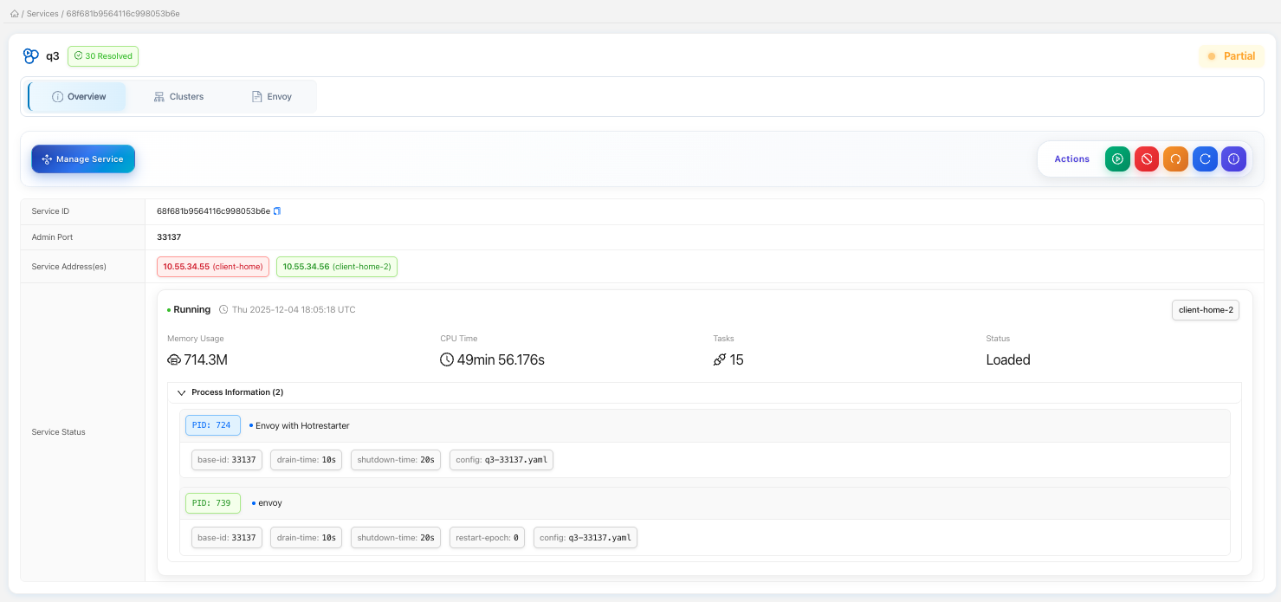Click the purple info action icon
The height and width of the screenshot is (602, 1281).
pos(1233,159)
